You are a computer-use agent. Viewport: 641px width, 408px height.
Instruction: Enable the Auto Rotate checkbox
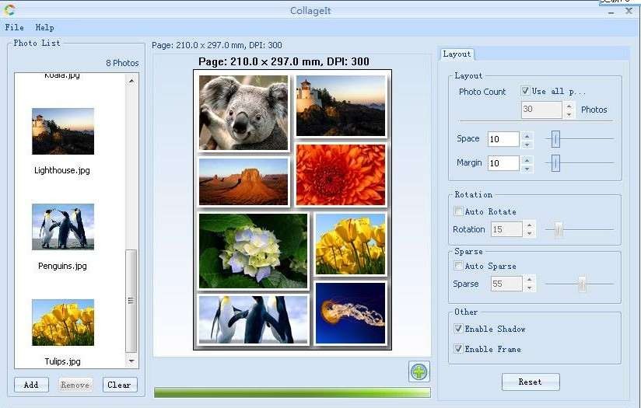pyautogui.click(x=459, y=211)
